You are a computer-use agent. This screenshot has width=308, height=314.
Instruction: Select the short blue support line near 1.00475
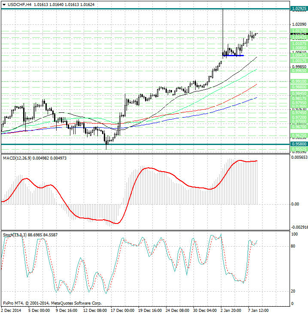coord(233,55)
